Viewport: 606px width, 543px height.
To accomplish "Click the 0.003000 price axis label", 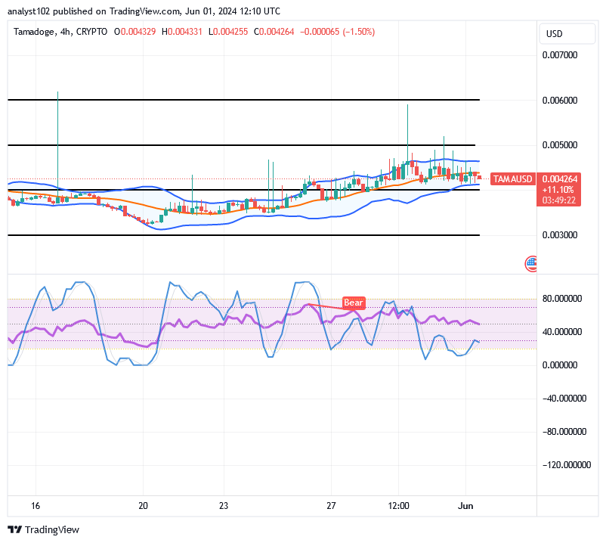I will click(560, 235).
